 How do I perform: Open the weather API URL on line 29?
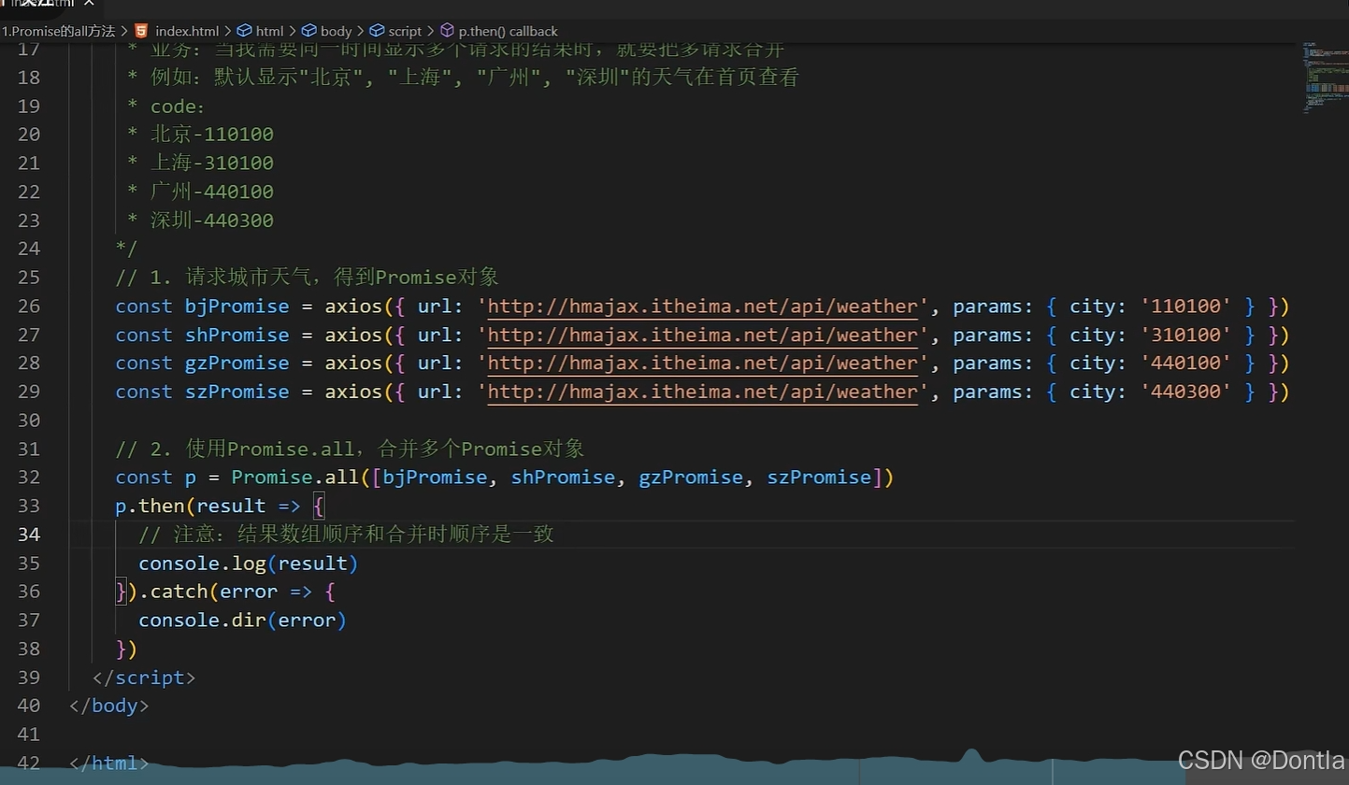pos(703,392)
